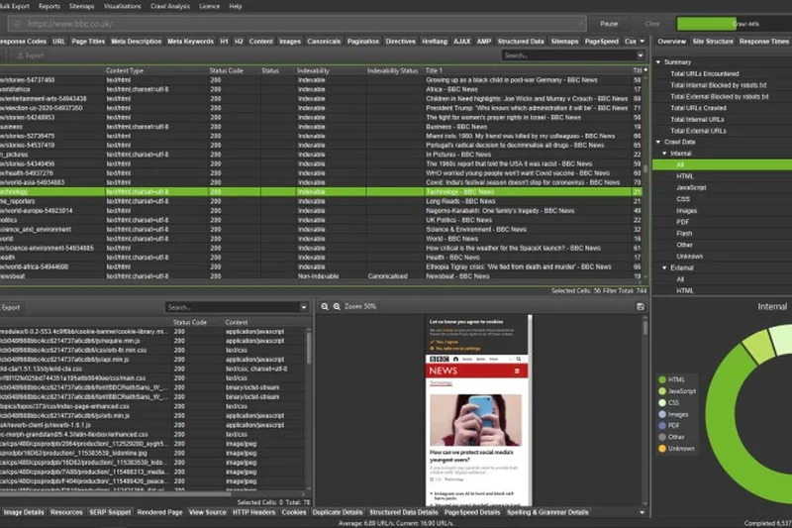
Task: Select the Site Structure panel tab
Action: [x=713, y=42]
